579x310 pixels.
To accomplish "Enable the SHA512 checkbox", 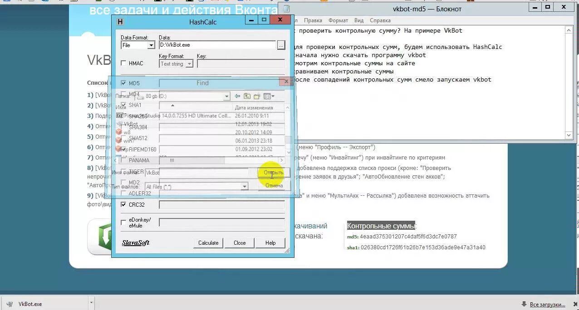I will point(124,138).
